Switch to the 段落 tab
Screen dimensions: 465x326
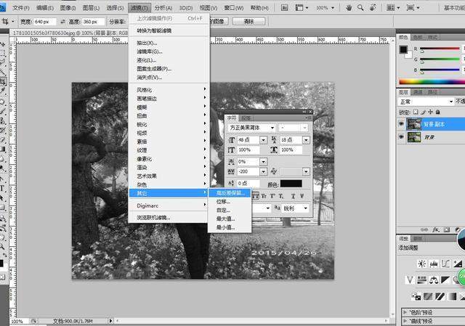coord(246,118)
